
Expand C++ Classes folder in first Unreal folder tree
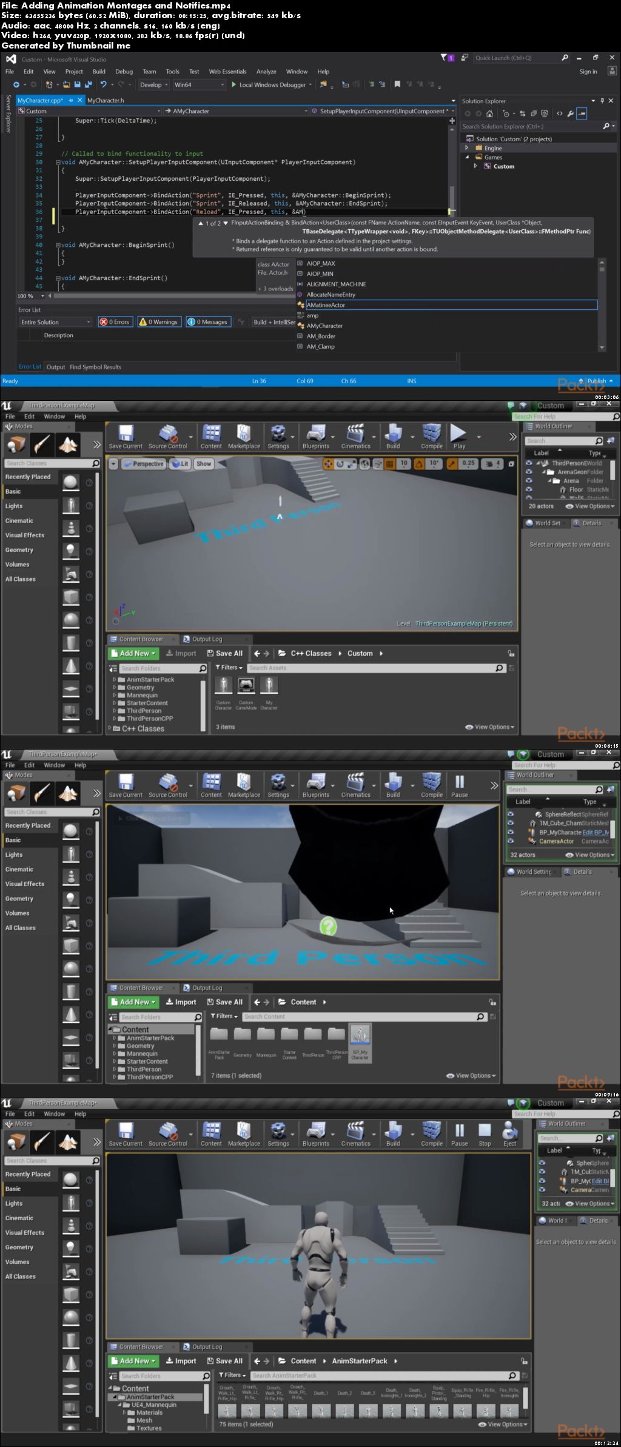click(110, 728)
